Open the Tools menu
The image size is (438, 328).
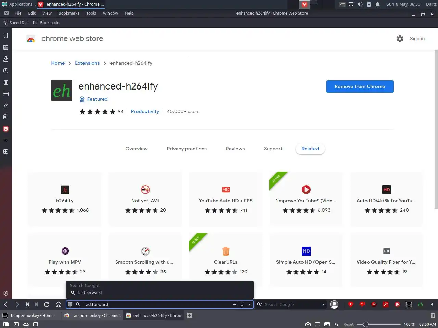91,13
